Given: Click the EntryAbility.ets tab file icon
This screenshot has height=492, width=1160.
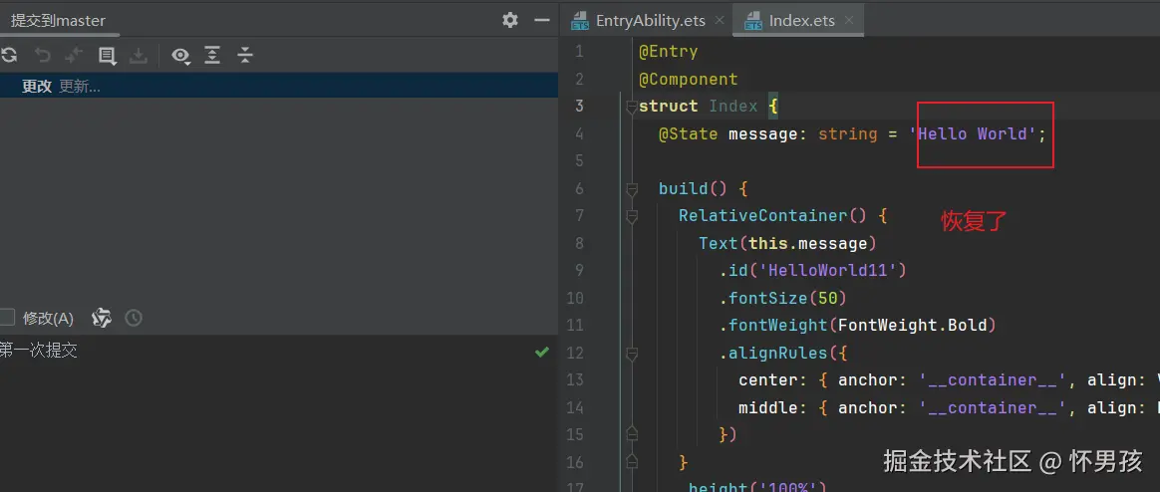Looking at the screenshot, I should click(x=580, y=21).
